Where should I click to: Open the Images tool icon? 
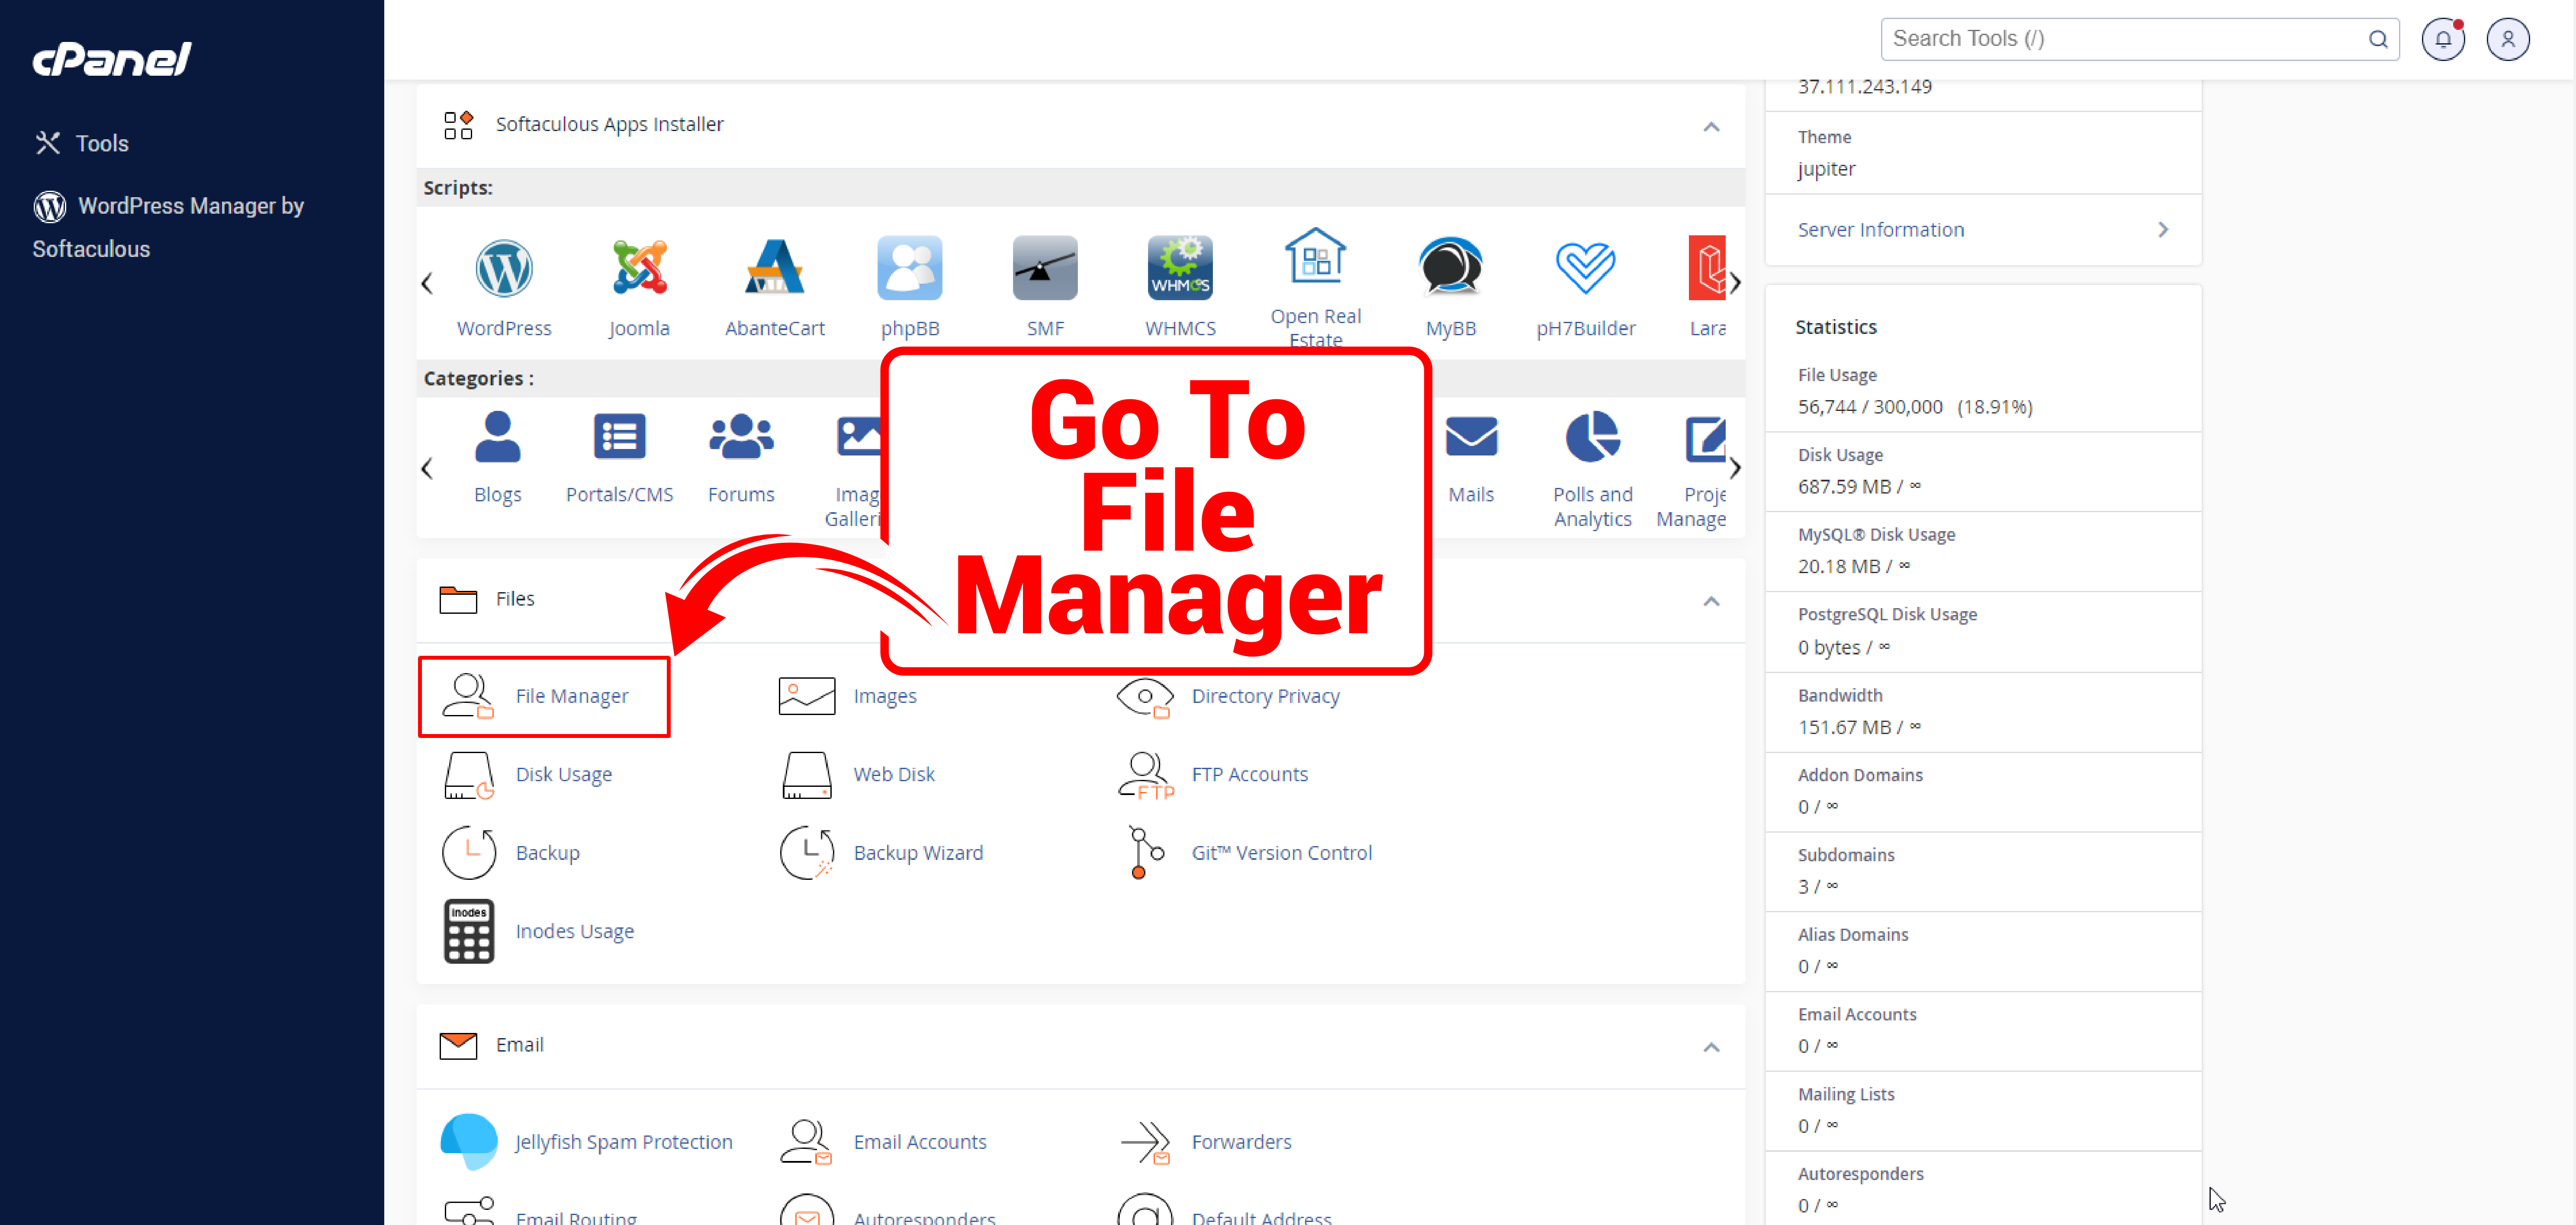pyautogui.click(x=806, y=696)
